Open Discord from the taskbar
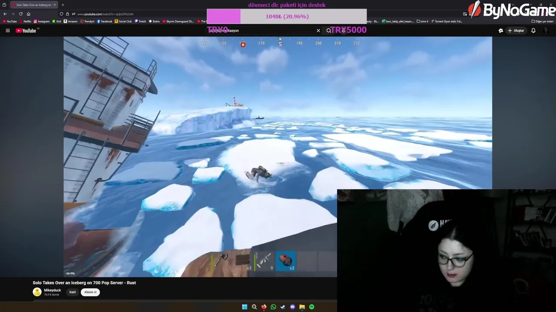Image resolution: width=556 pixels, height=312 pixels. 292,307
